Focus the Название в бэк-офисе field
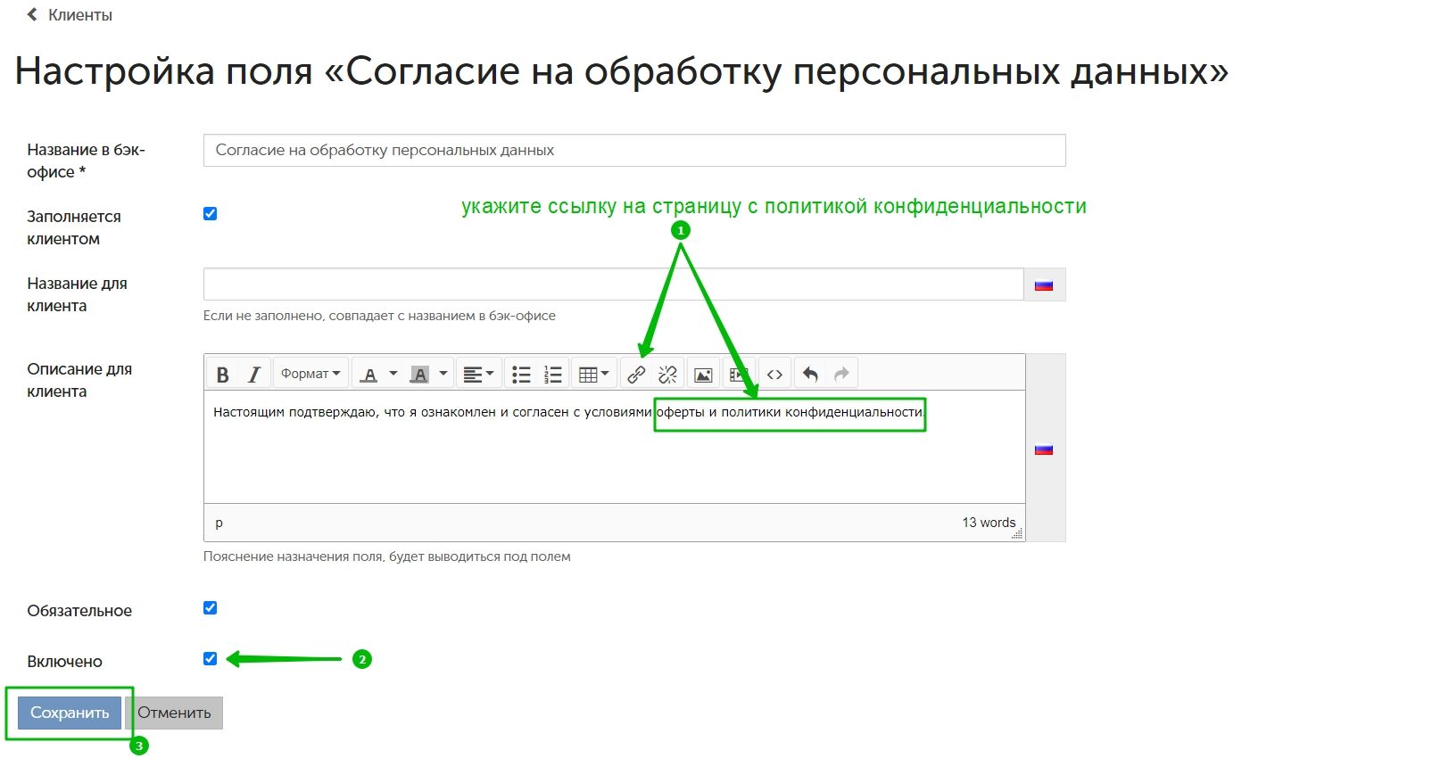 634,150
